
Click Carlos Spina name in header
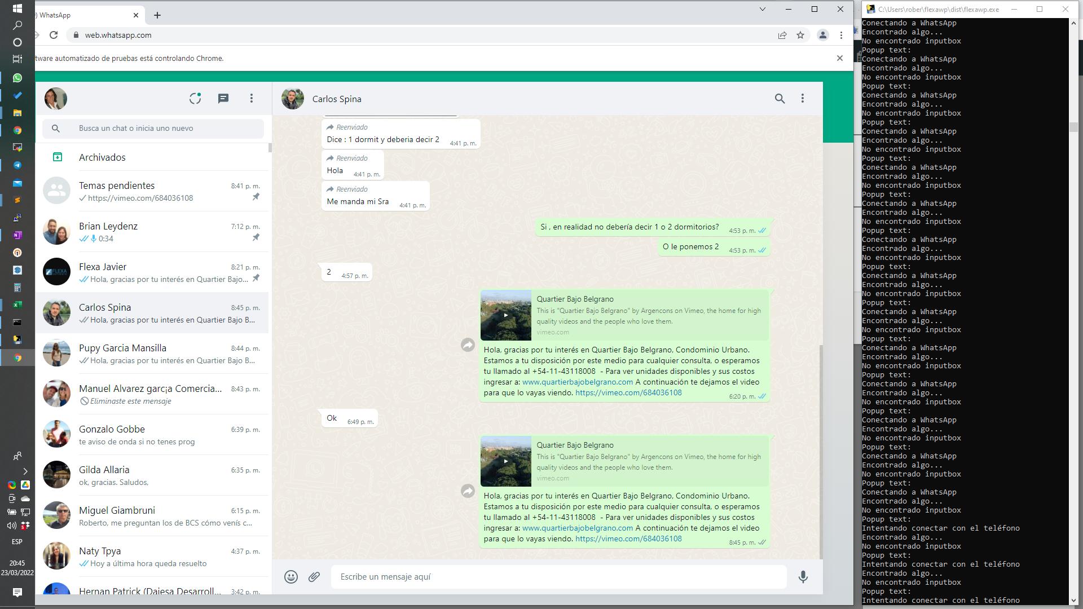click(x=337, y=99)
